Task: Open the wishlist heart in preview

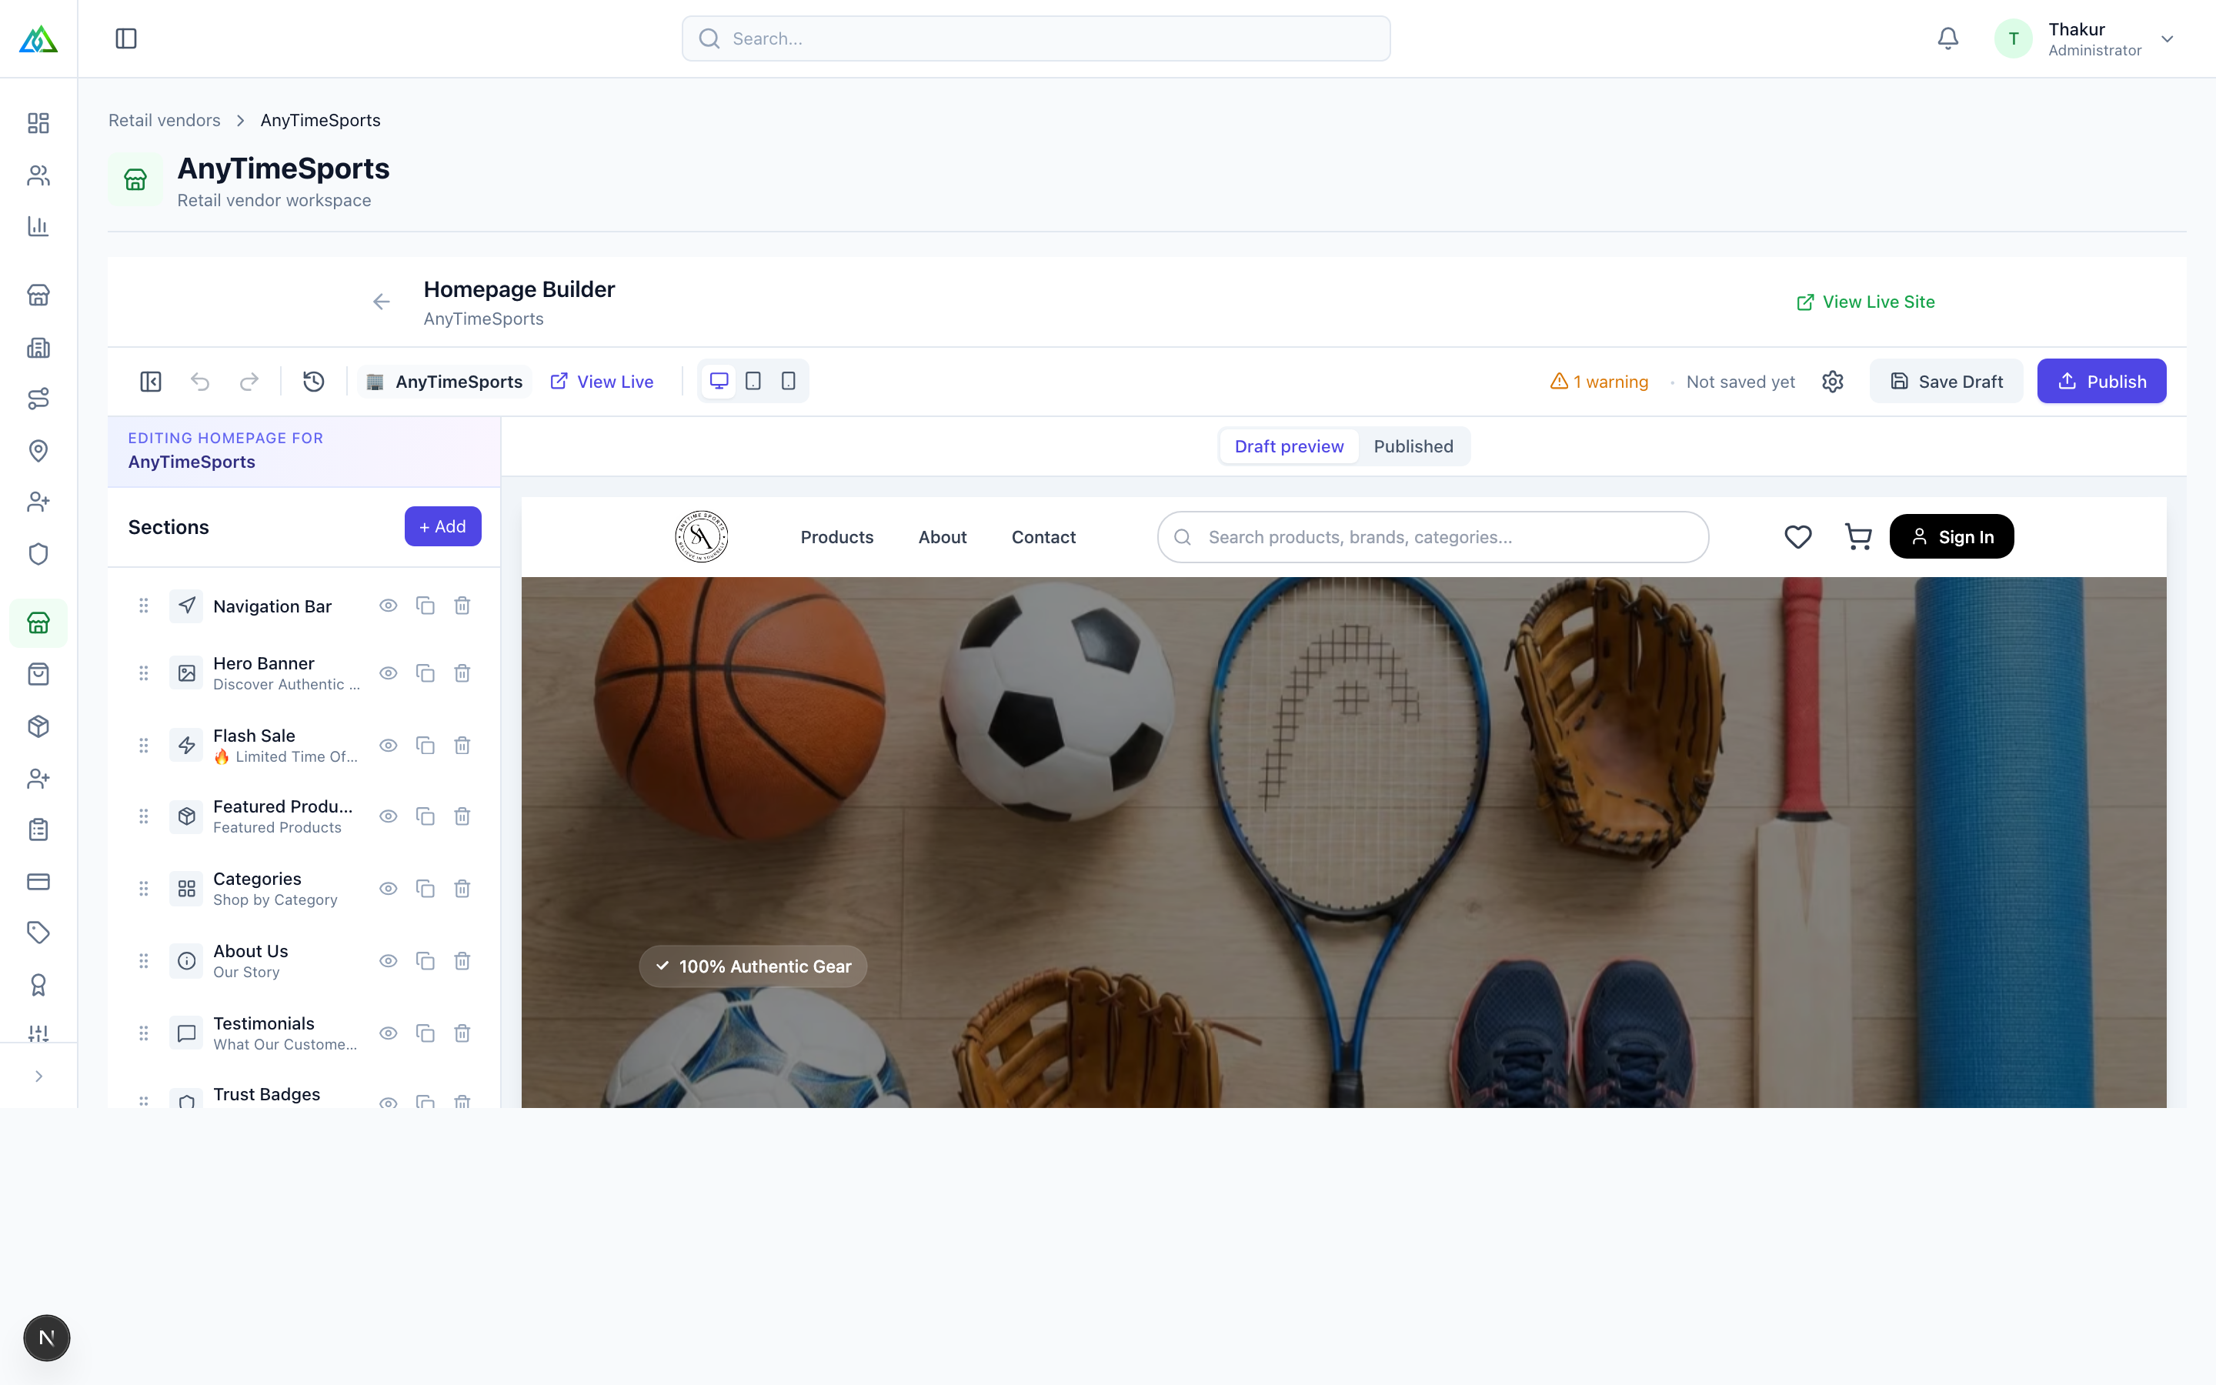Action: pyautogui.click(x=1797, y=537)
